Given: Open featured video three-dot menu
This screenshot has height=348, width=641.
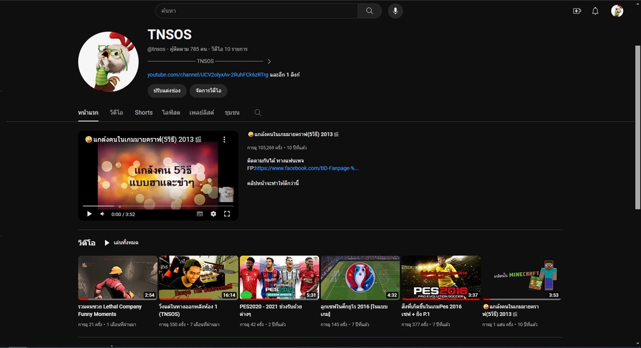Looking at the screenshot, I should click(224, 139).
